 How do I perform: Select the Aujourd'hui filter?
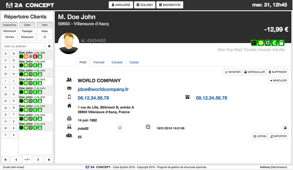pyautogui.click(x=10, y=25)
